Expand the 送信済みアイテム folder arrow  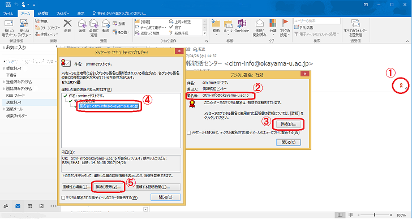tap(4, 82)
